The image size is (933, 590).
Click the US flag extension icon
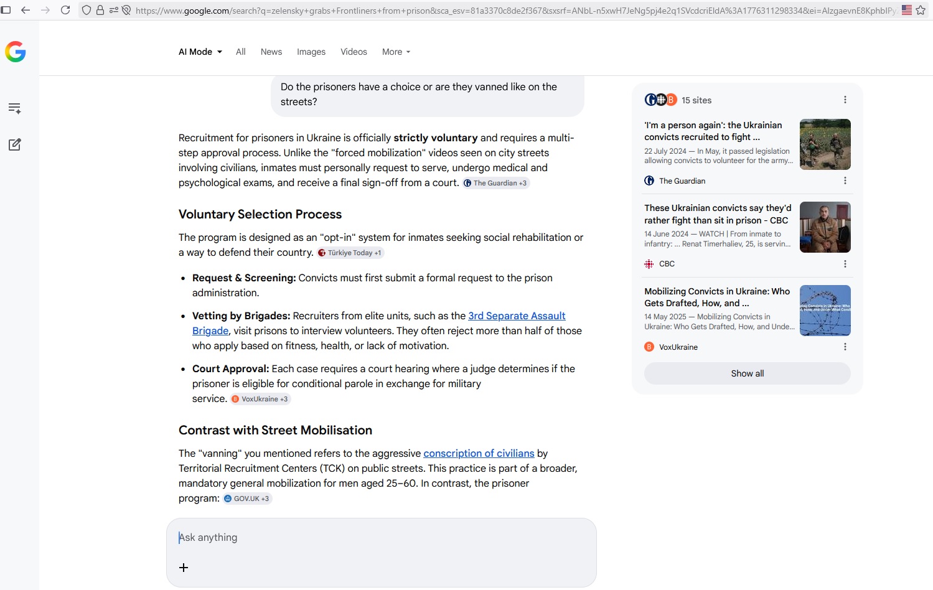[907, 10]
